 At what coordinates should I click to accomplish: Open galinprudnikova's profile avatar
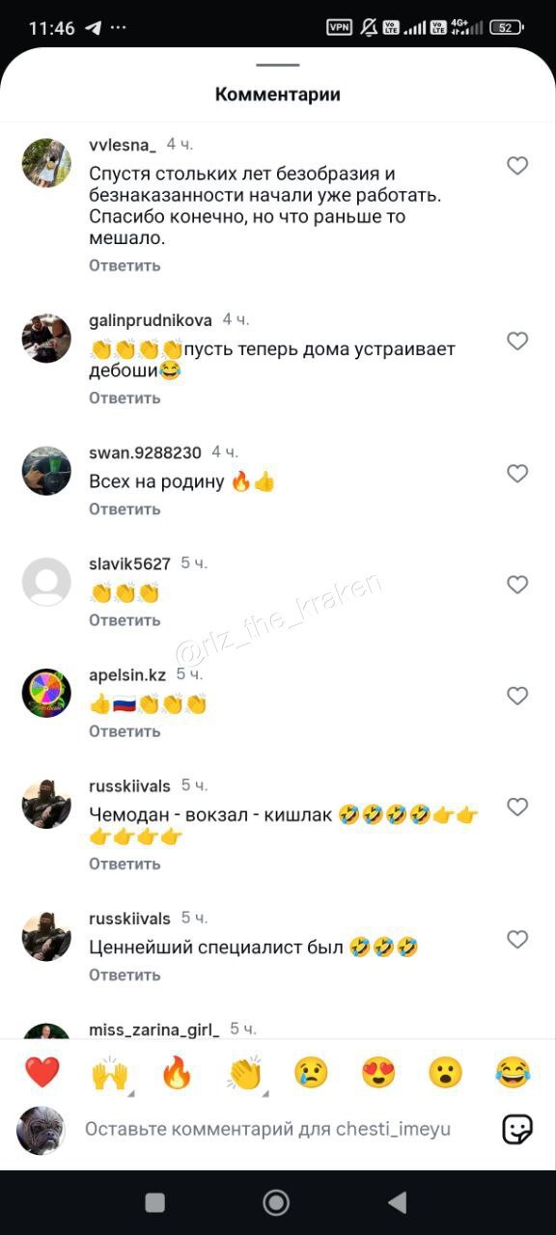[x=46, y=338]
